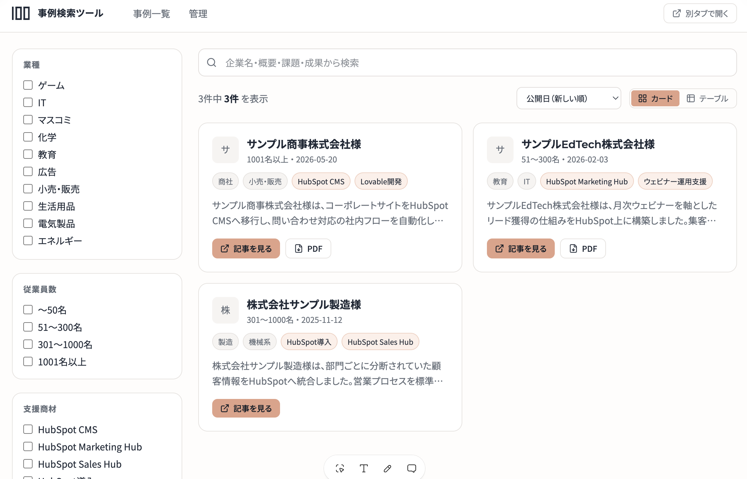Focus the 企業名・概要・課題 search field

pyautogui.click(x=468, y=62)
